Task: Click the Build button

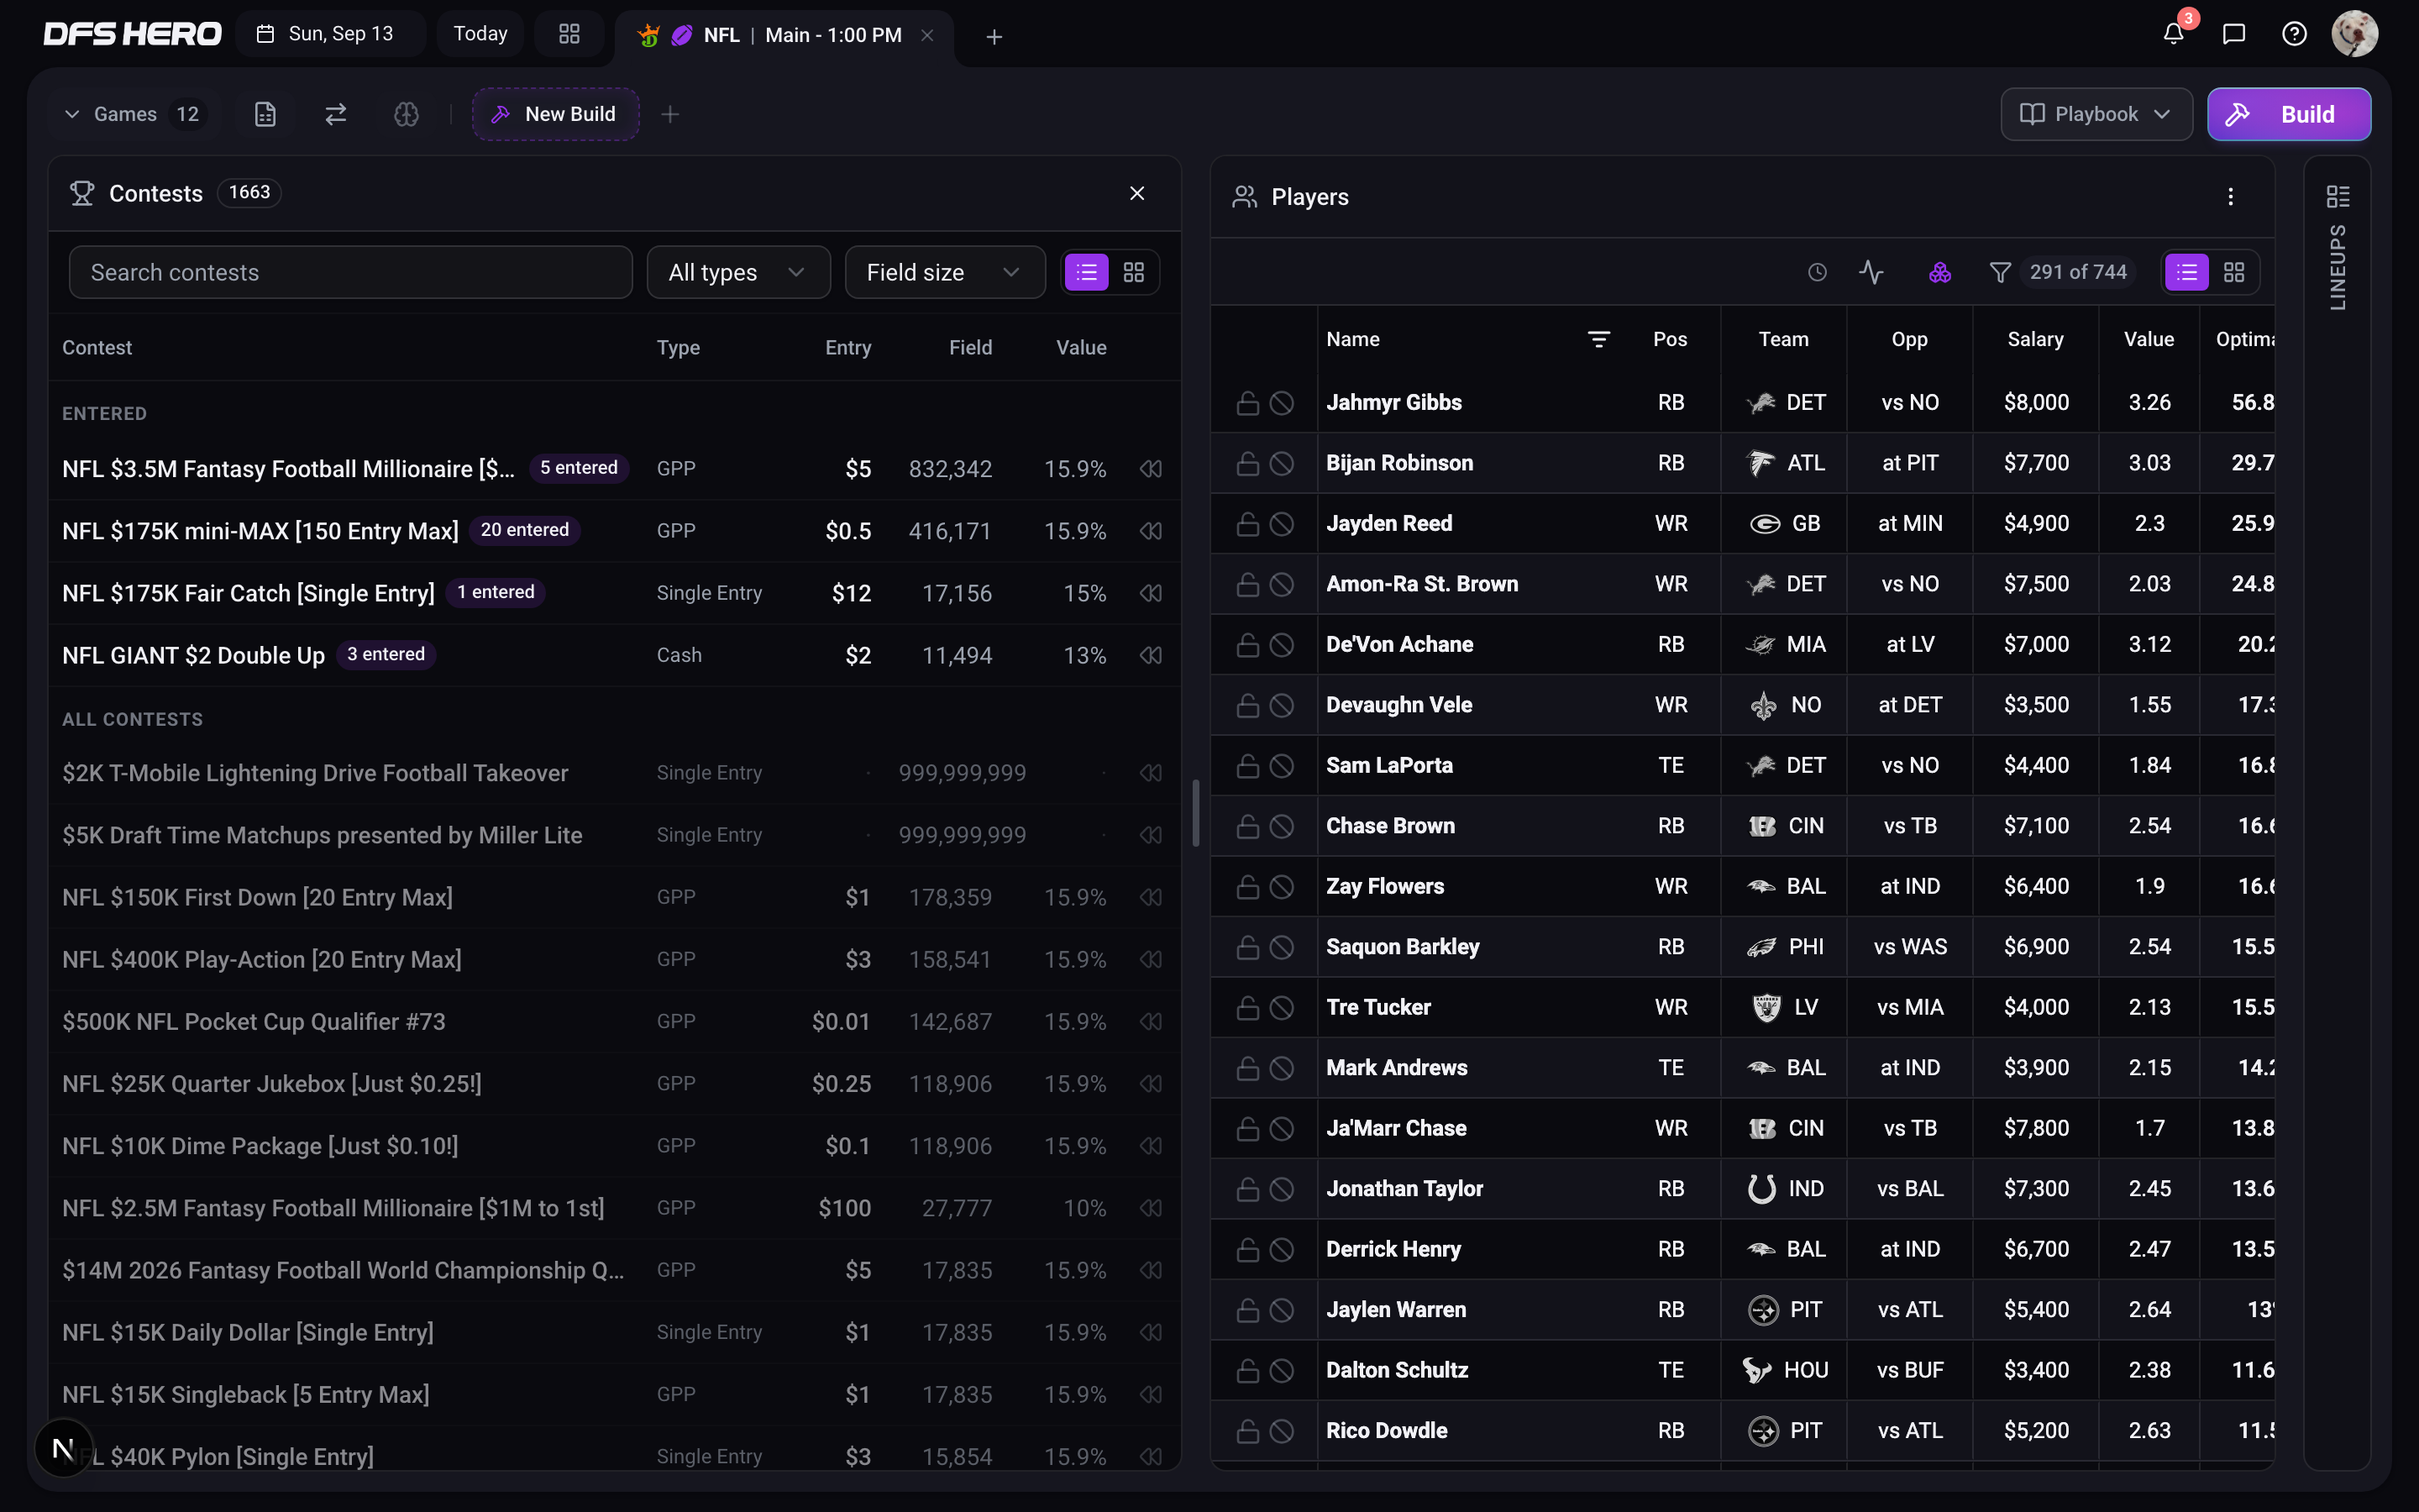Action: tap(2289, 114)
